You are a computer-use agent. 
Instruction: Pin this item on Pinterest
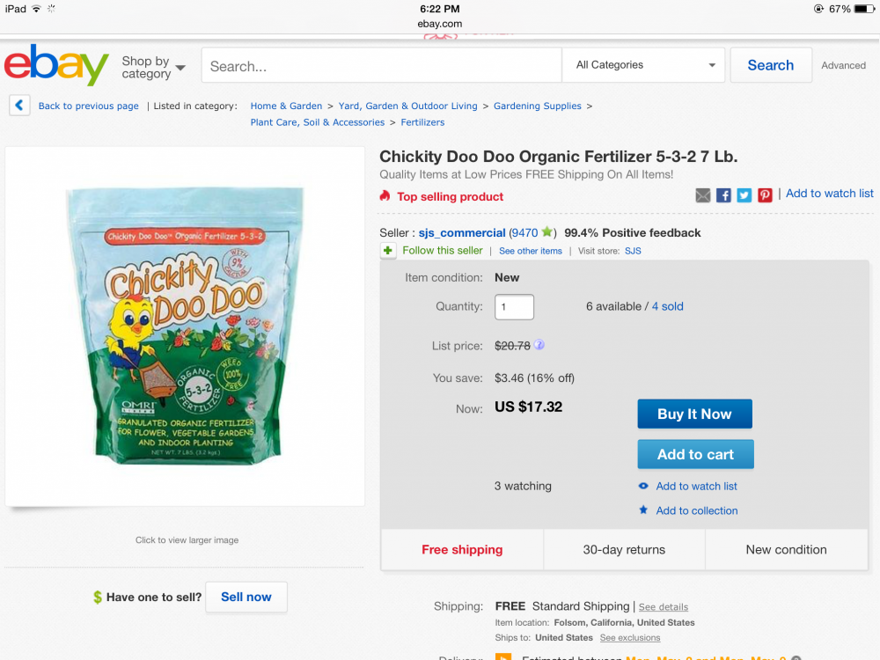click(765, 195)
